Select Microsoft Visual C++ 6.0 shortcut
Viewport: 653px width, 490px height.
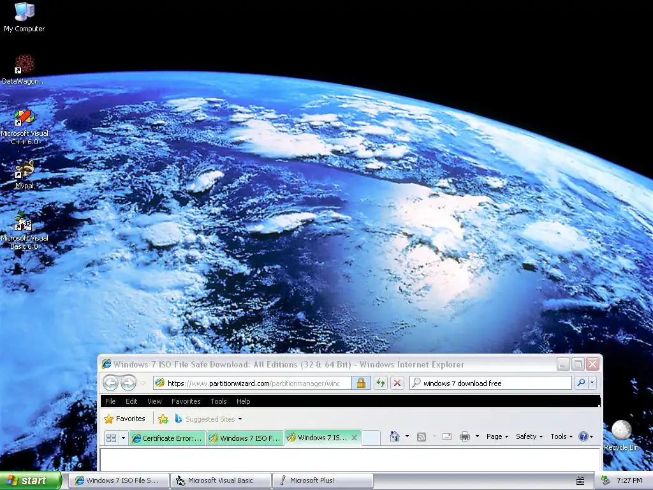point(24,127)
